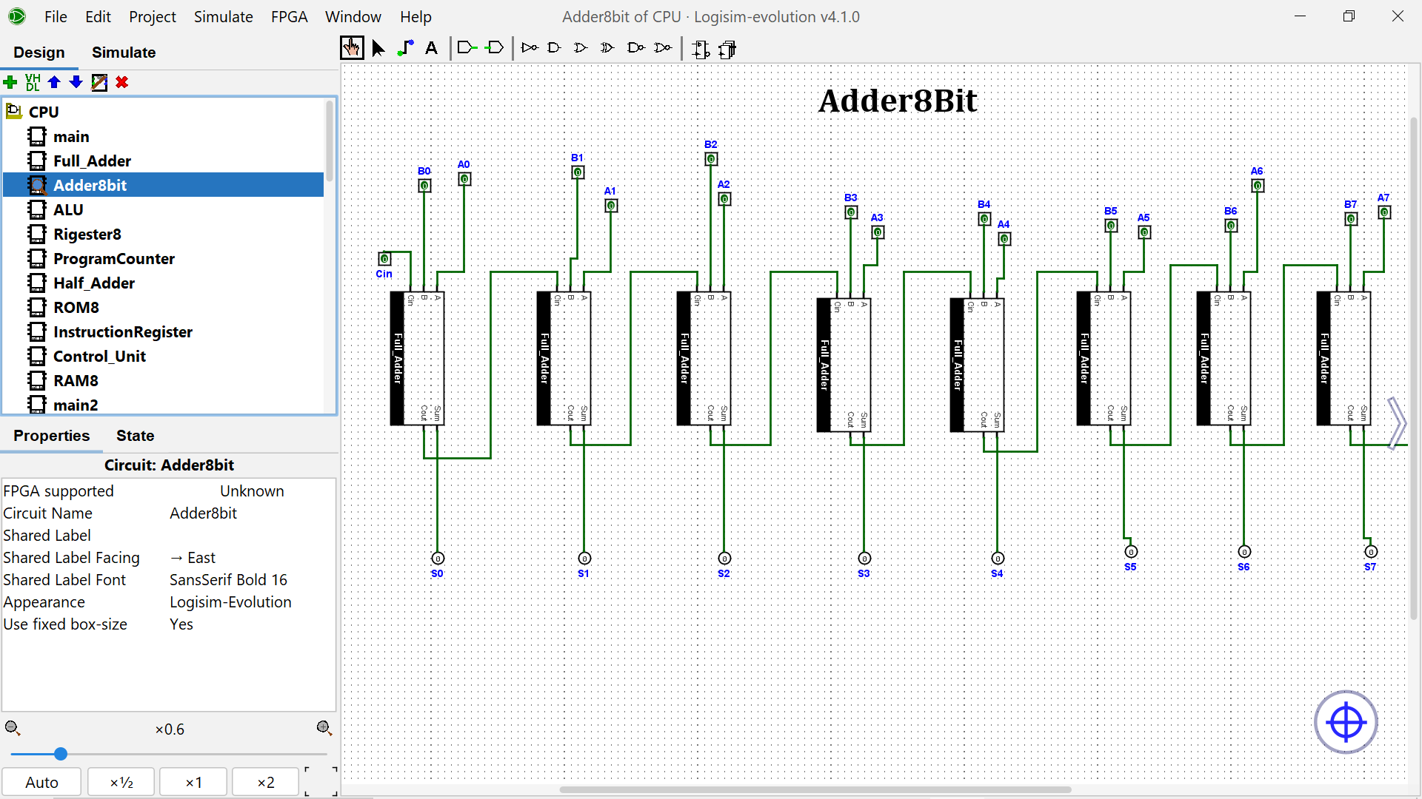Screen dimensions: 1422x799
Task: Toggle input pin B4
Action: point(984,218)
